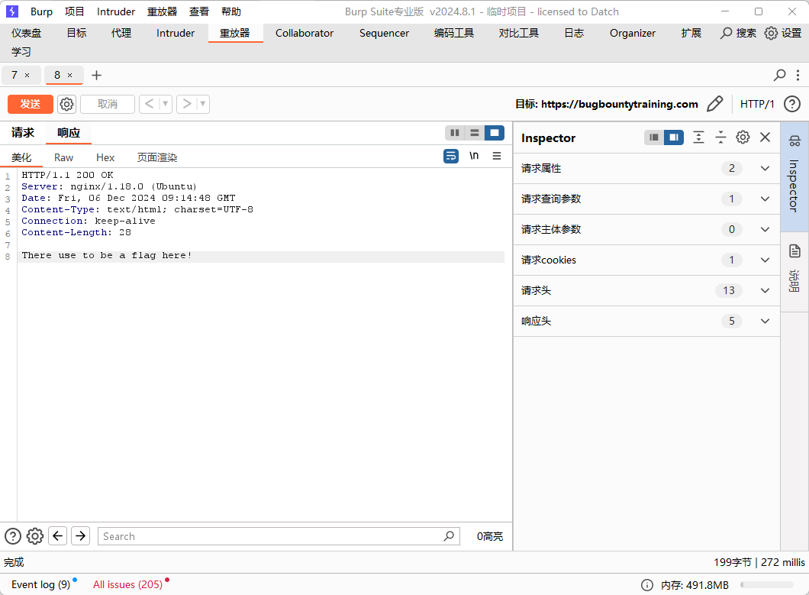Go to next request with forward arrow
The image size is (809, 595).
click(187, 105)
